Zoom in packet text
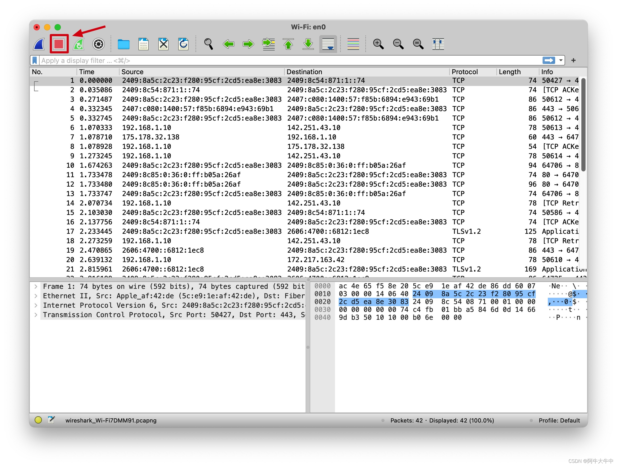This screenshot has width=617, height=466. tap(378, 44)
